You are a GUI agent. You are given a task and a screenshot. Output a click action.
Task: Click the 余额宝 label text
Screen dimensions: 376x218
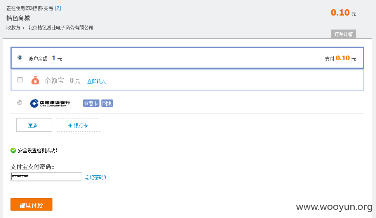(x=54, y=80)
